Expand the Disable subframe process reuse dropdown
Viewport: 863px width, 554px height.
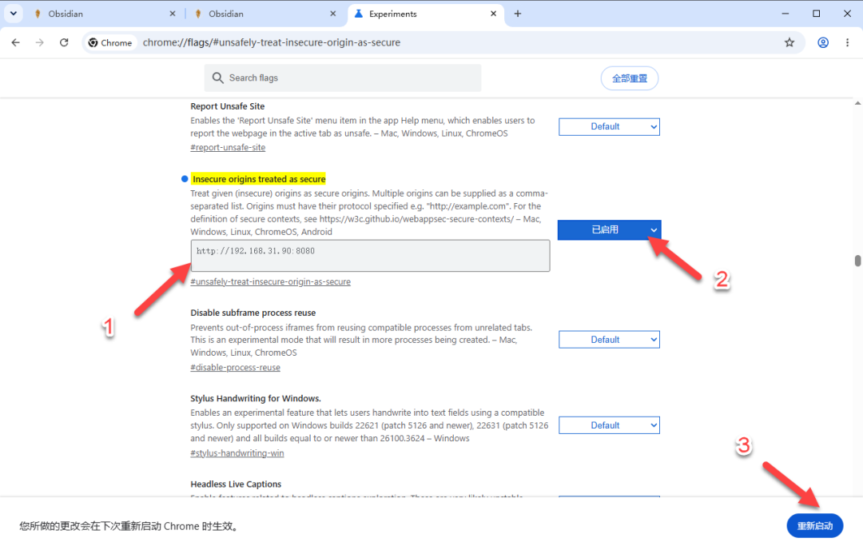[x=609, y=340]
